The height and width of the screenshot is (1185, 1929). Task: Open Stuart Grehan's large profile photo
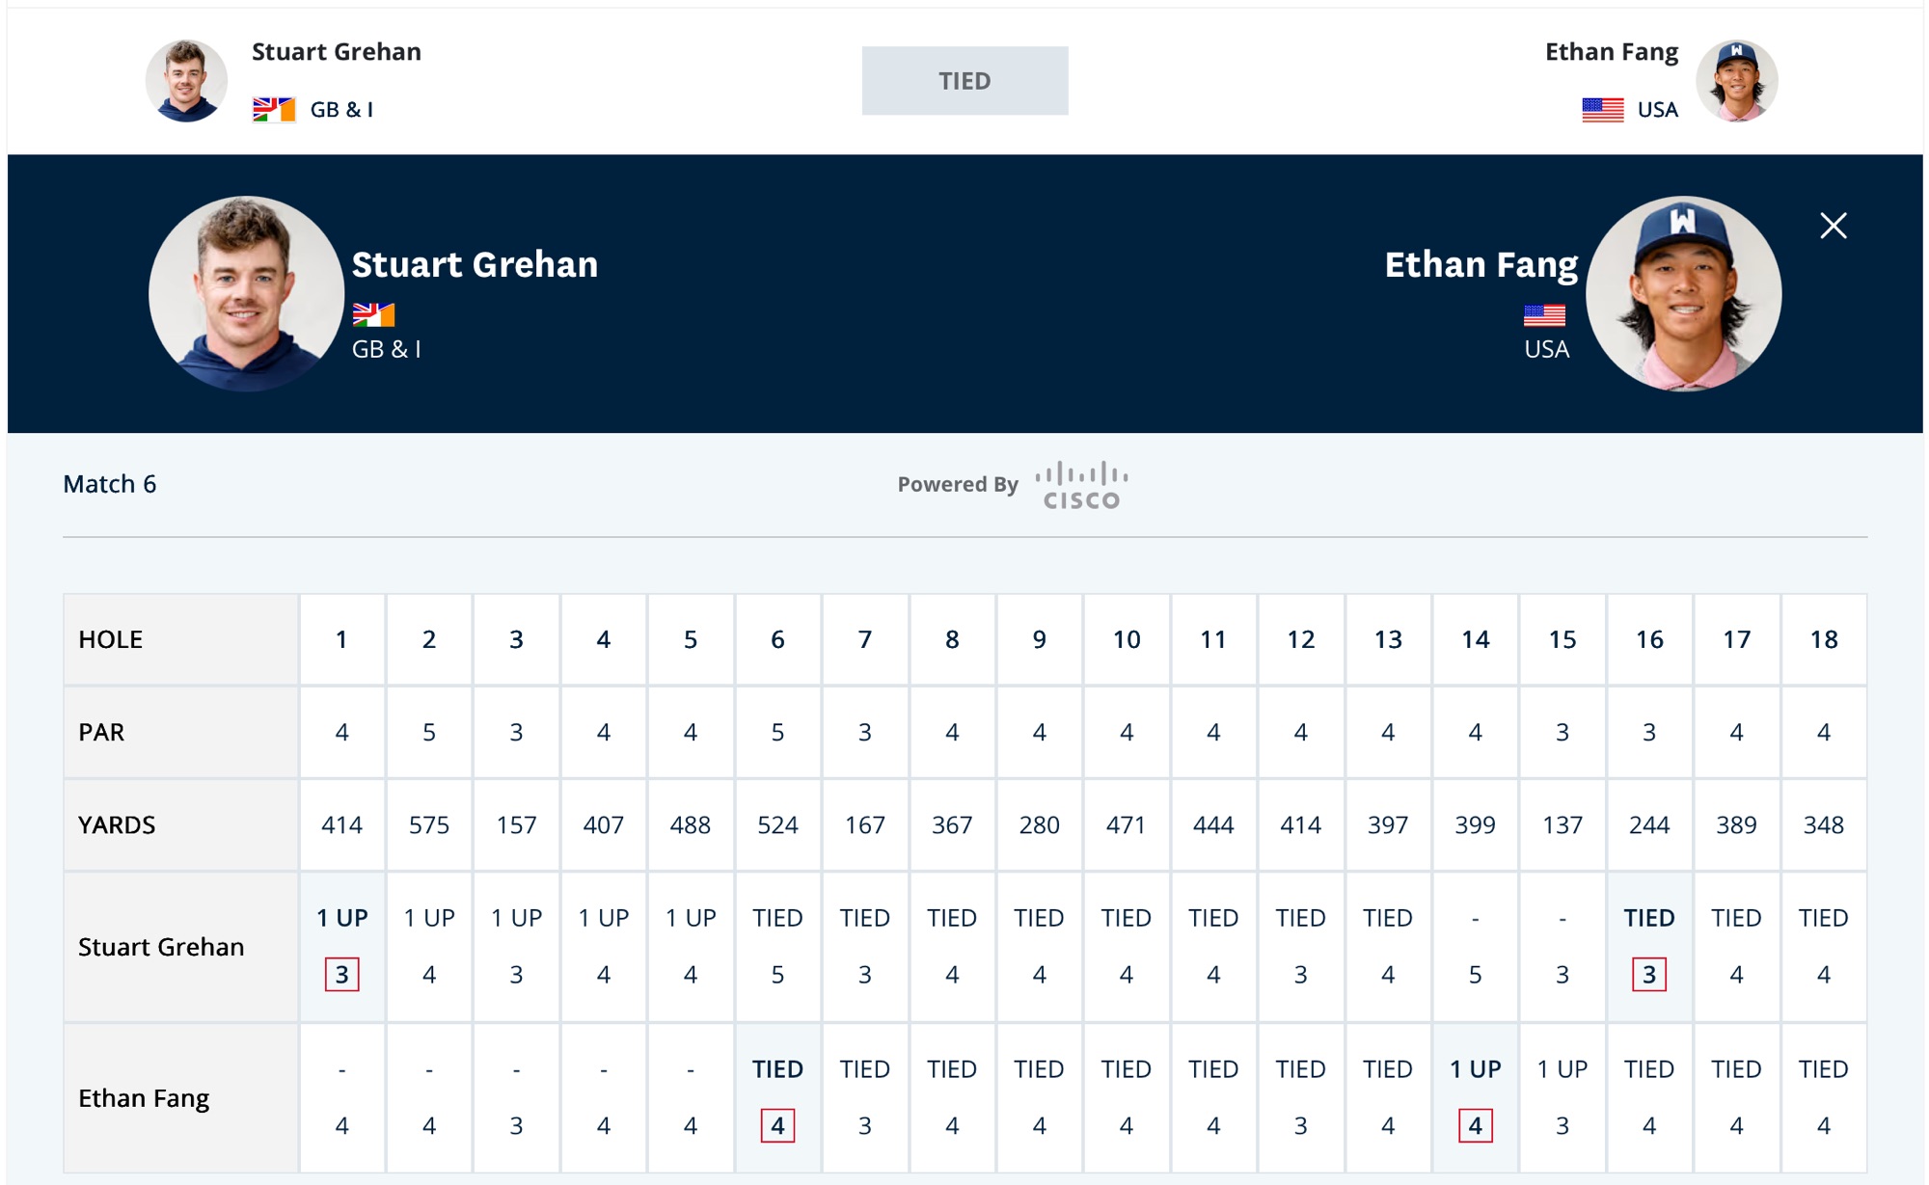pos(246,293)
